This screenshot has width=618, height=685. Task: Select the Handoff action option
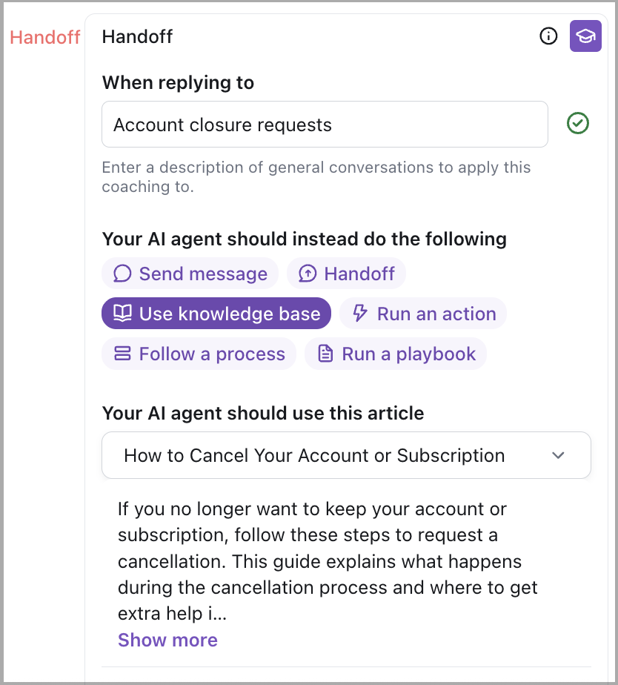pos(346,274)
